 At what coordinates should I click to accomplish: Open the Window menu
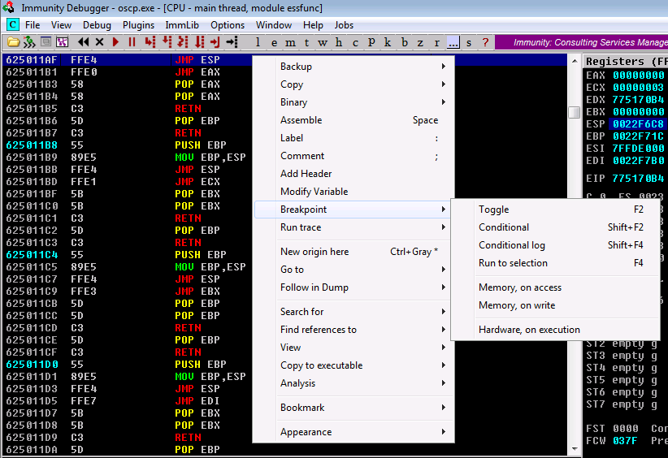(x=274, y=25)
